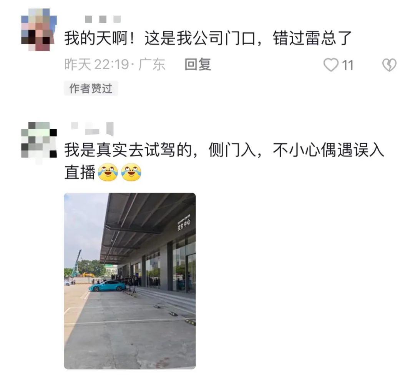Tap the word 直播 in second comment
Screen dimensions: 415x378
pyautogui.click(x=80, y=172)
